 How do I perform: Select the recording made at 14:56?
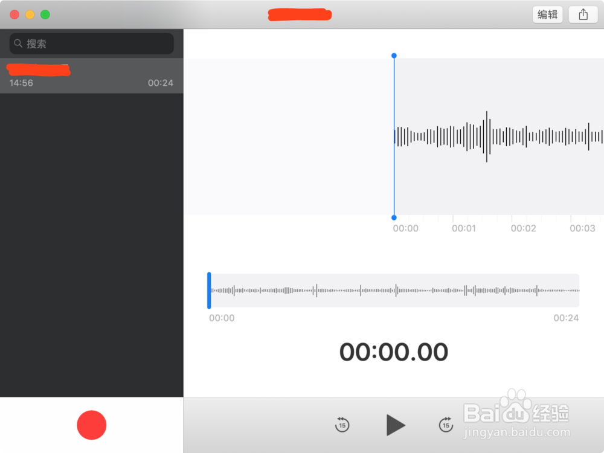click(x=91, y=75)
